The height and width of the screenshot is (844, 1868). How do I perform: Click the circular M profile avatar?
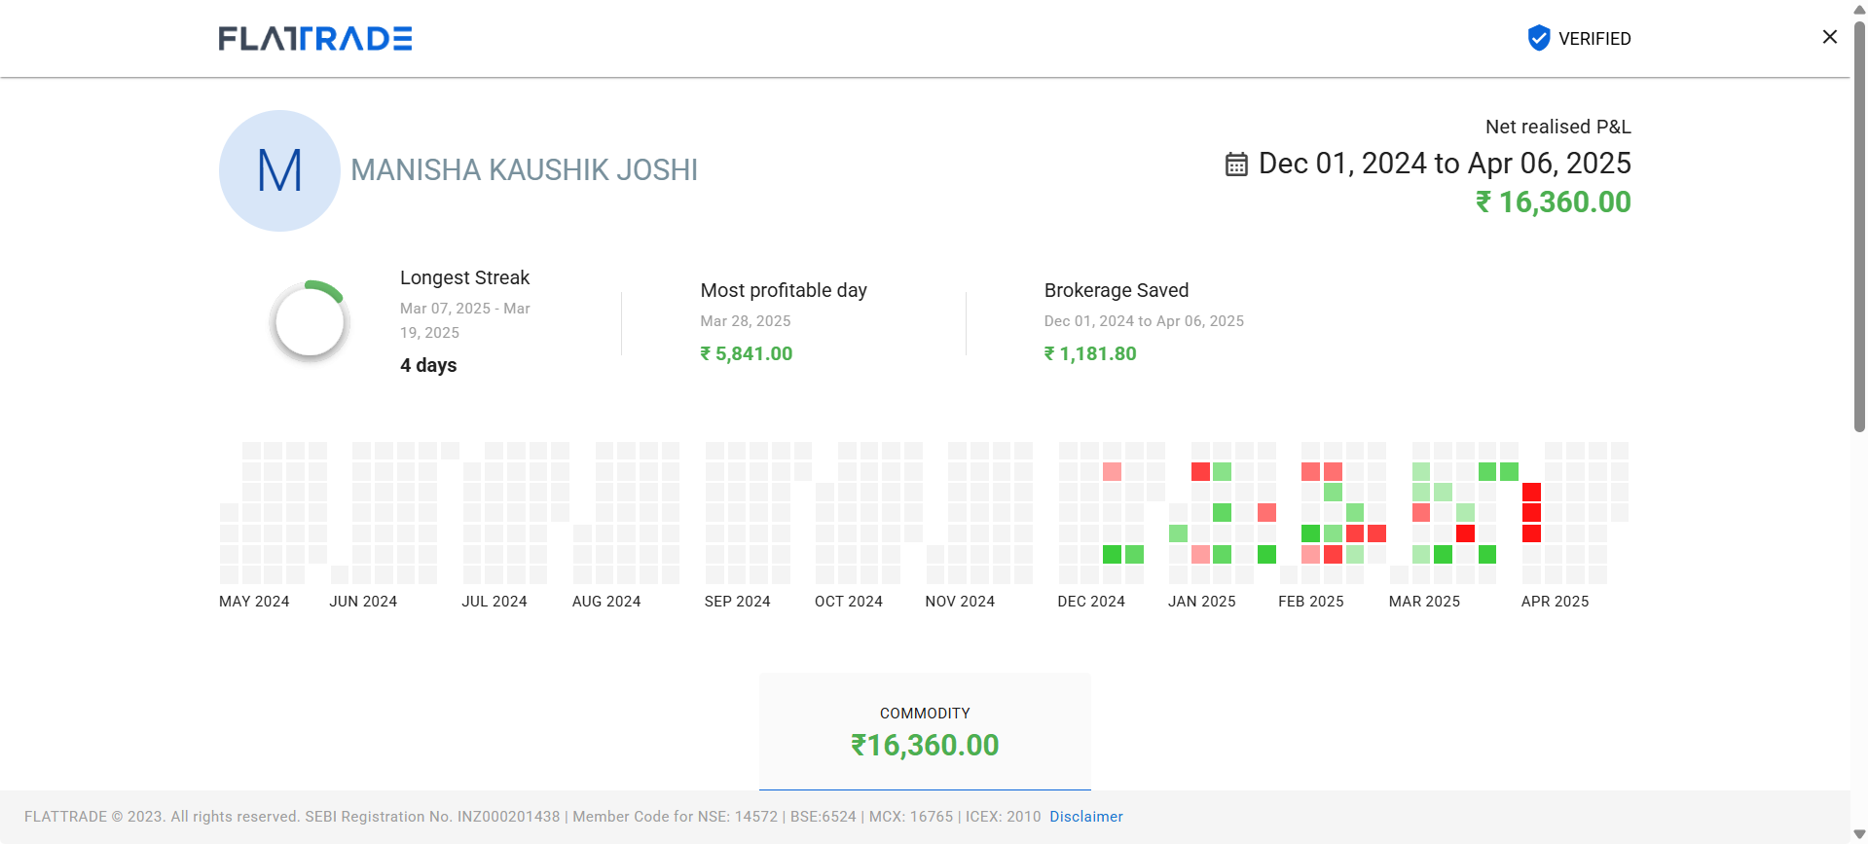[279, 170]
